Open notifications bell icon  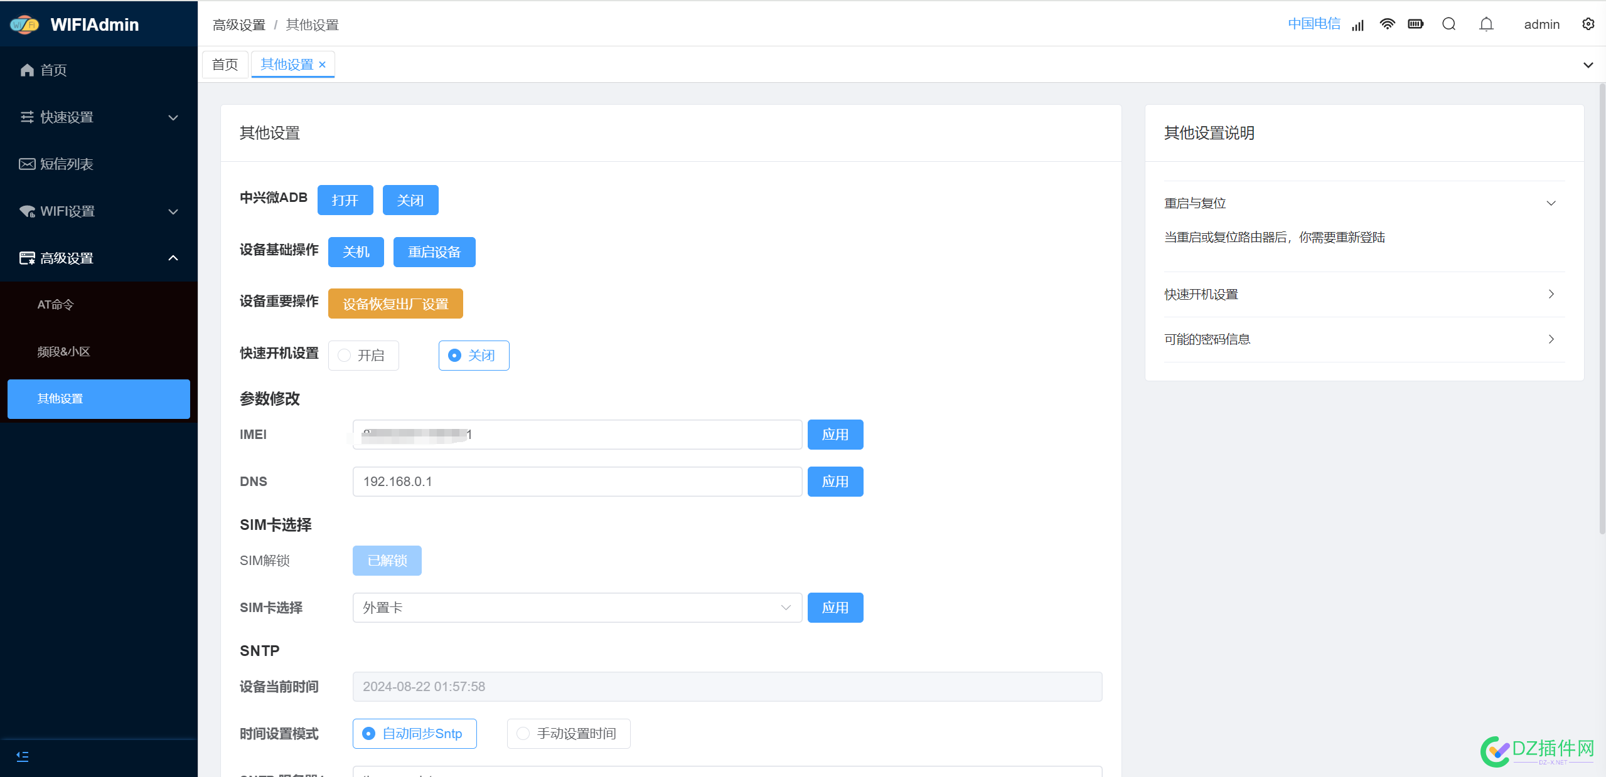(x=1486, y=24)
